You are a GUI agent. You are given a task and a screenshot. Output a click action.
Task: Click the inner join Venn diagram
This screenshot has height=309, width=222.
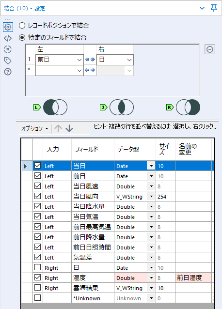(122, 108)
